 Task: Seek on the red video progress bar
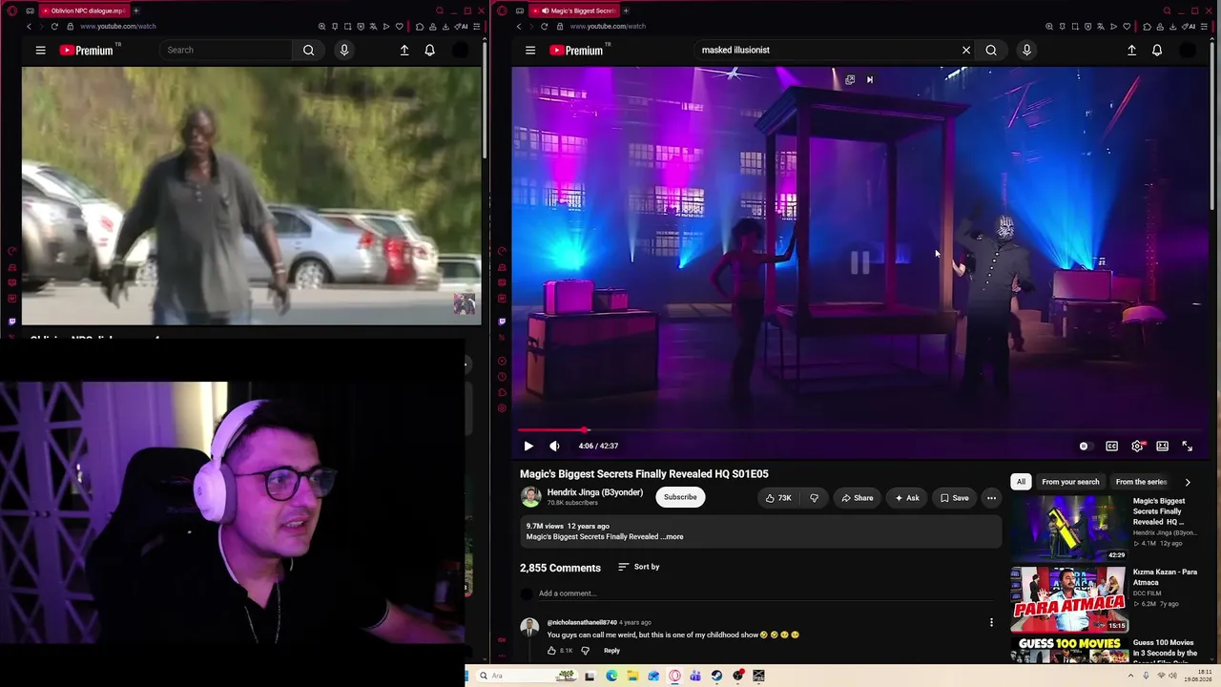click(x=860, y=430)
